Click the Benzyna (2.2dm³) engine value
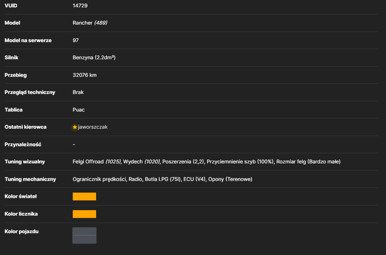The image size is (386, 255). pyautogui.click(x=94, y=57)
